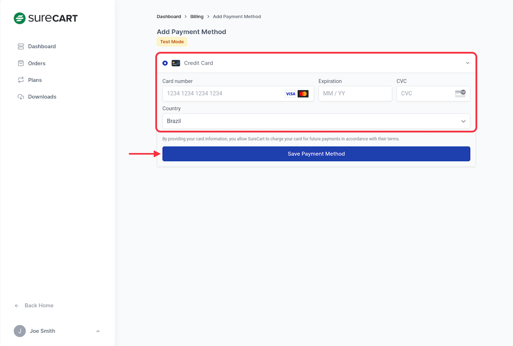513x346 pixels.
Task: Click the Dashboard sidebar icon
Action: click(x=21, y=46)
